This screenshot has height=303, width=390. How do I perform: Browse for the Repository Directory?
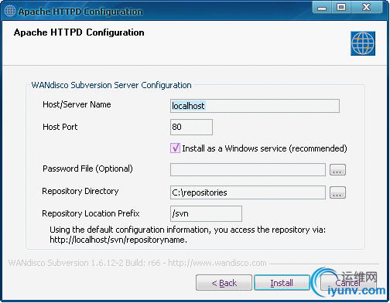[x=337, y=192]
